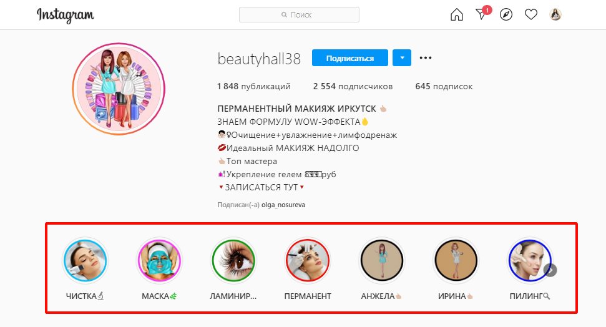Click the Instagram logo

click(66, 15)
